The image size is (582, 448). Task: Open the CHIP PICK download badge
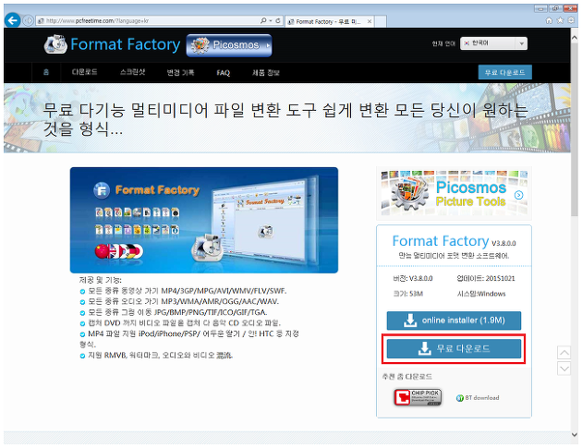click(418, 397)
